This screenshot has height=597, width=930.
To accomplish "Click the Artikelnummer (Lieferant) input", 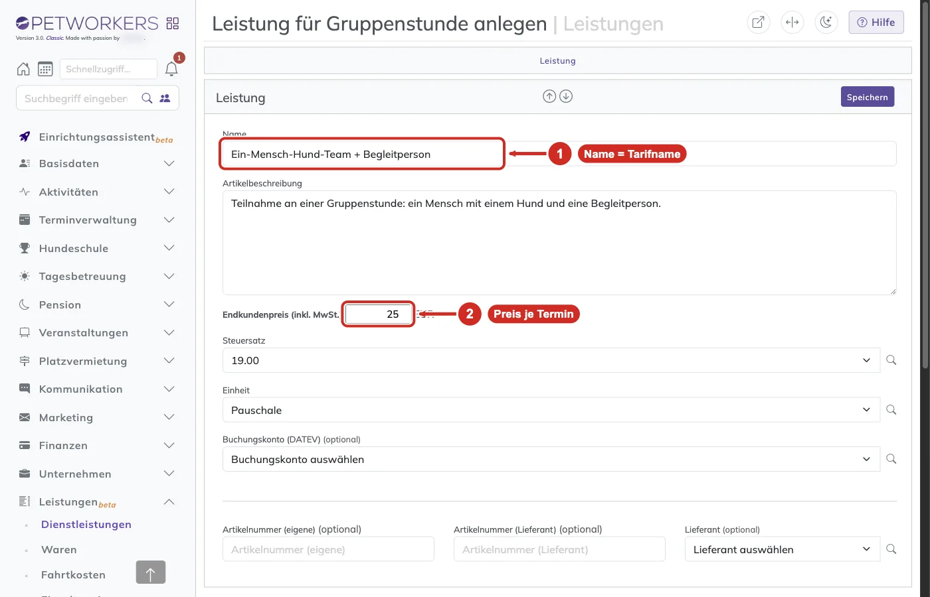I will [x=559, y=549].
